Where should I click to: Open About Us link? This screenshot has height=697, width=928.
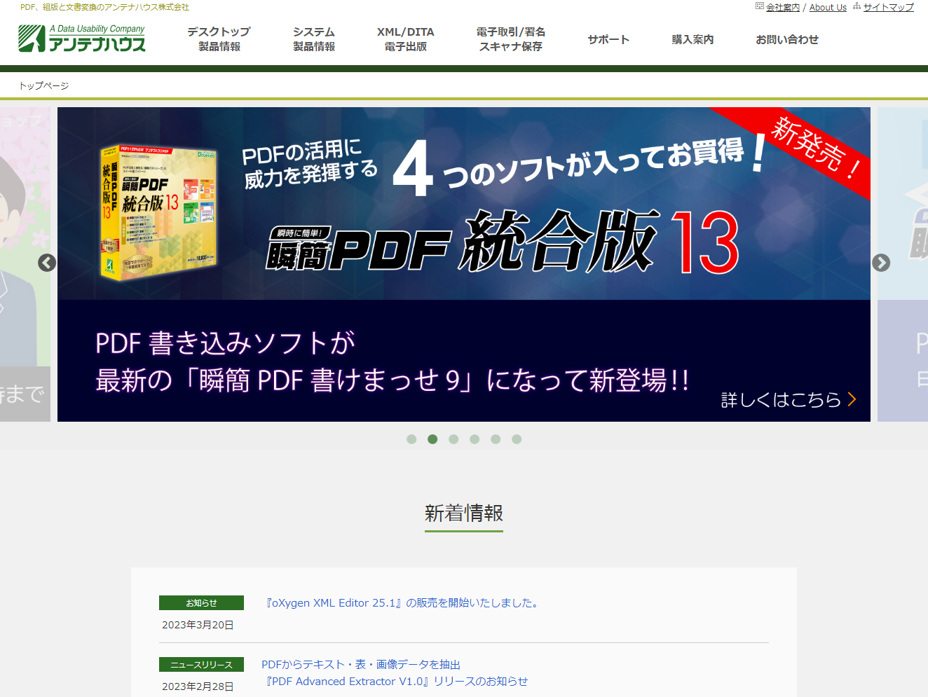click(x=828, y=7)
